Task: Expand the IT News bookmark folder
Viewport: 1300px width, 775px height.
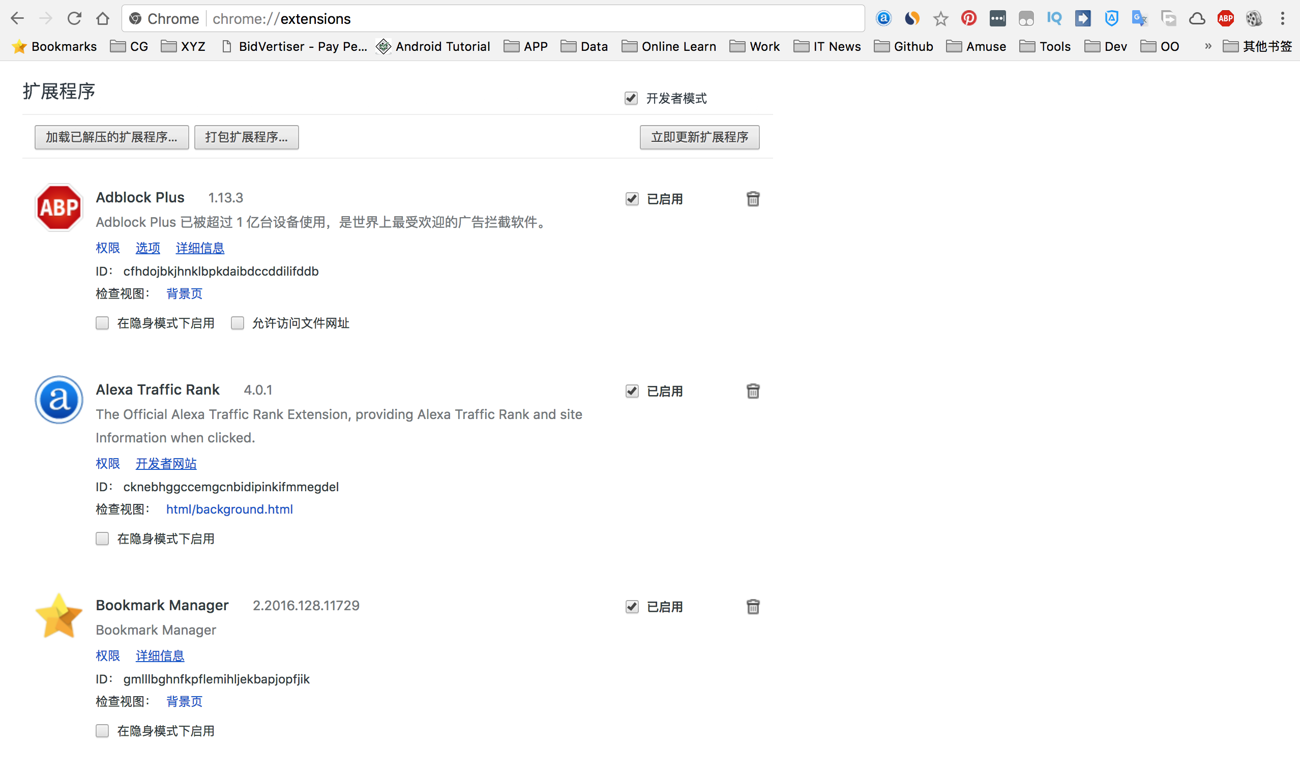Action: [x=827, y=46]
